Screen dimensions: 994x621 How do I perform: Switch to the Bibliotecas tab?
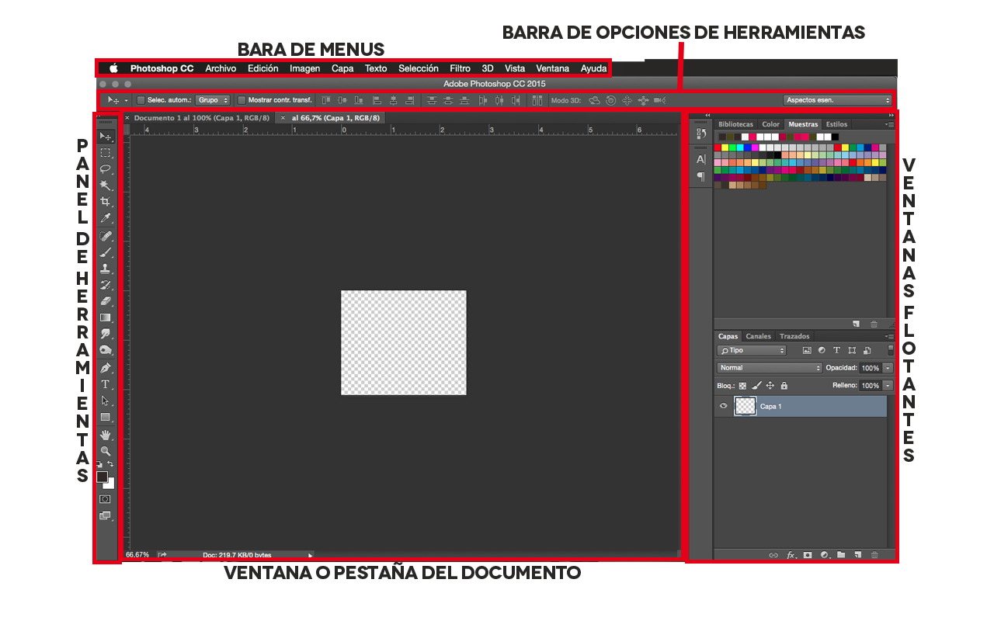tap(735, 124)
